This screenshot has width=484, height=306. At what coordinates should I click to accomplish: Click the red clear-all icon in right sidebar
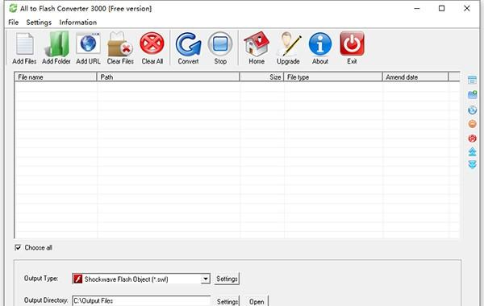coord(472,138)
